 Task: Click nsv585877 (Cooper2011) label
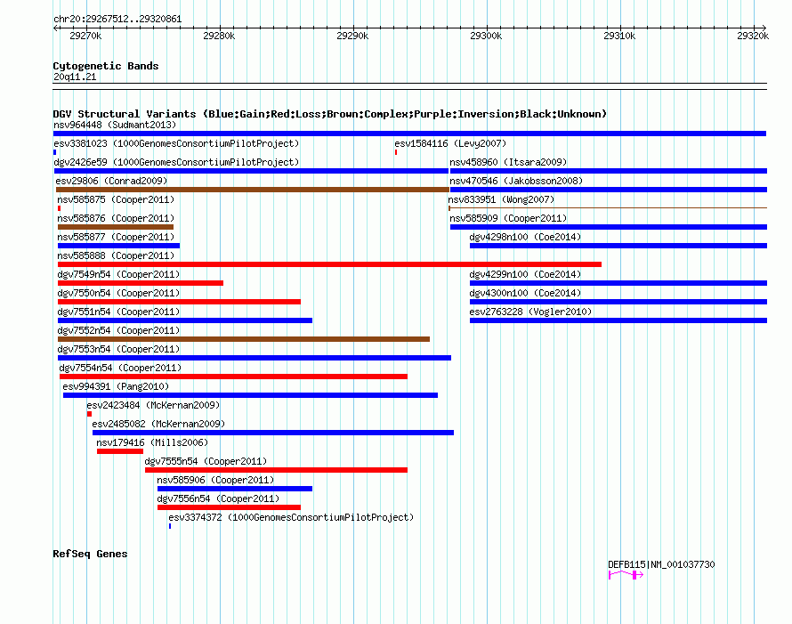tap(116, 237)
